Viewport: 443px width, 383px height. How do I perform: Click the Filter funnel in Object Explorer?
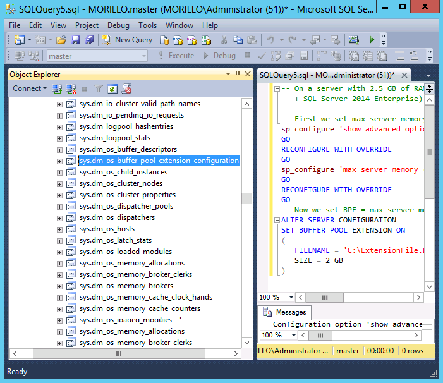(99, 89)
